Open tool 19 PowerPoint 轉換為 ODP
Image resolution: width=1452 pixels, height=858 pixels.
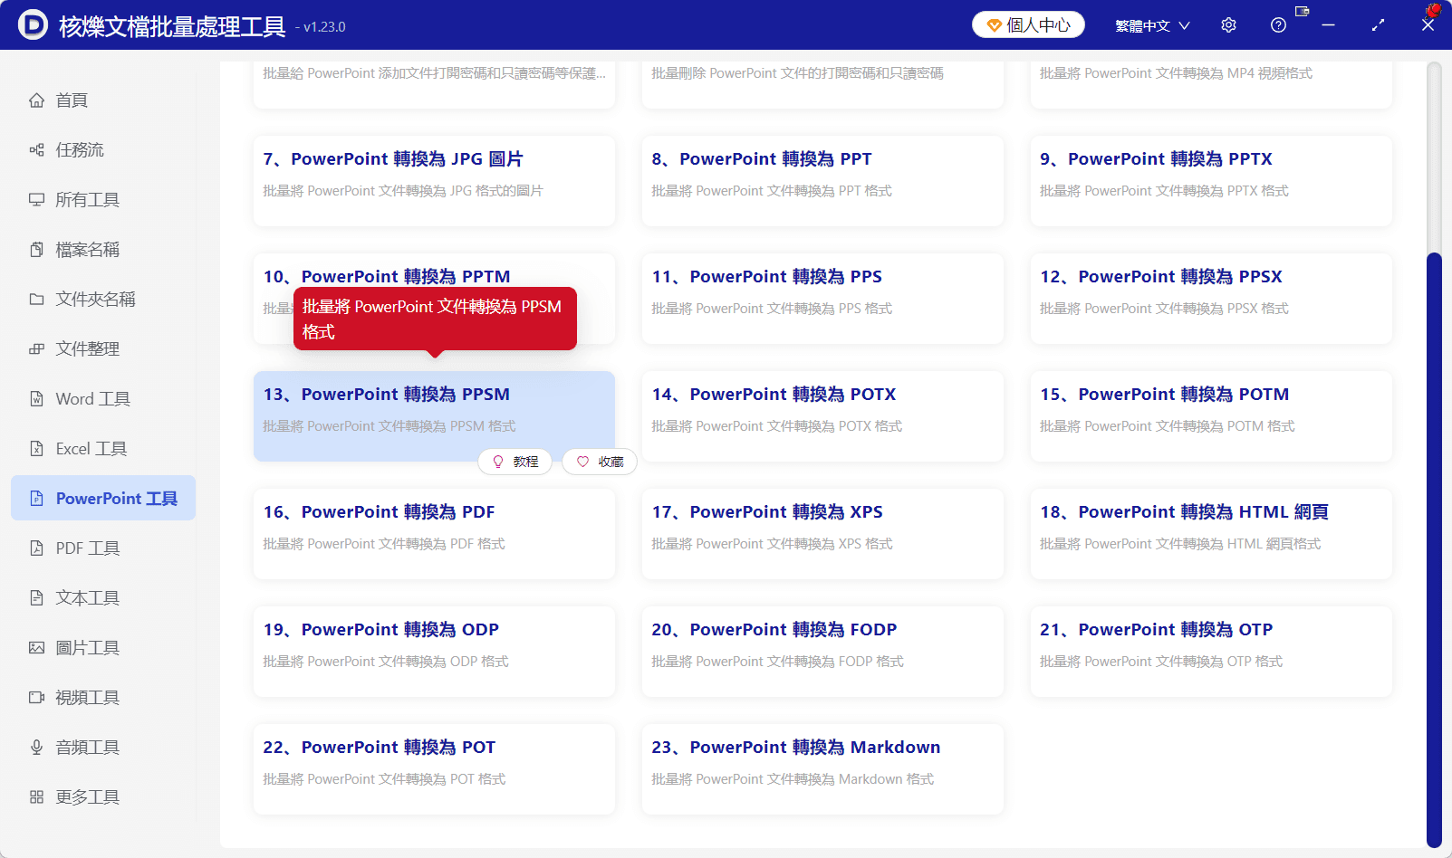tap(434, 652)
